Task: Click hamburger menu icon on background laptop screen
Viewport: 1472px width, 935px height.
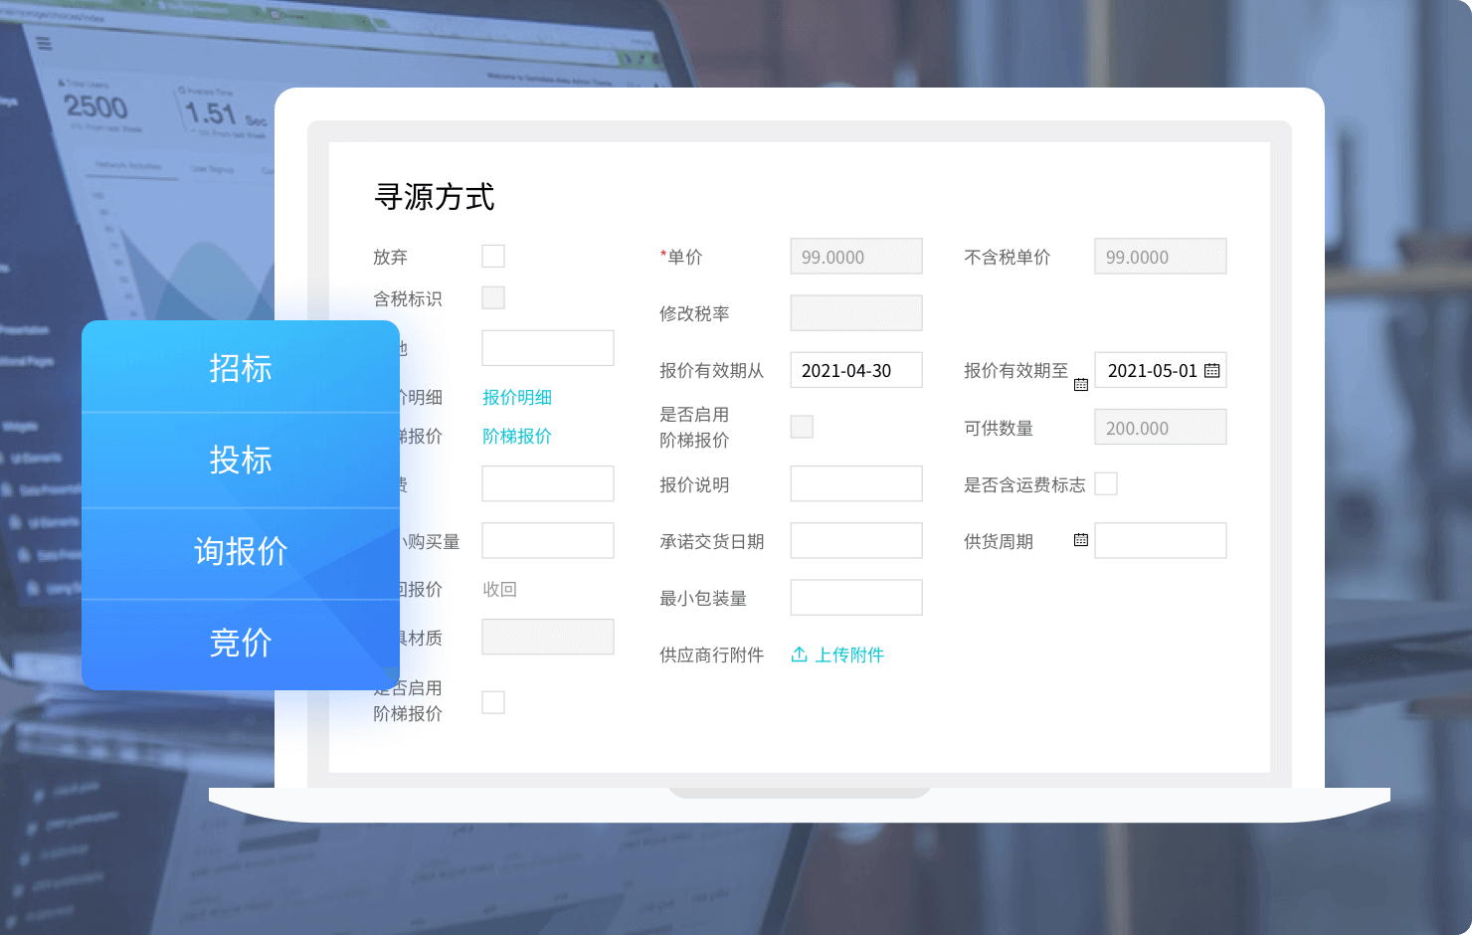Action: coord(44,44)
